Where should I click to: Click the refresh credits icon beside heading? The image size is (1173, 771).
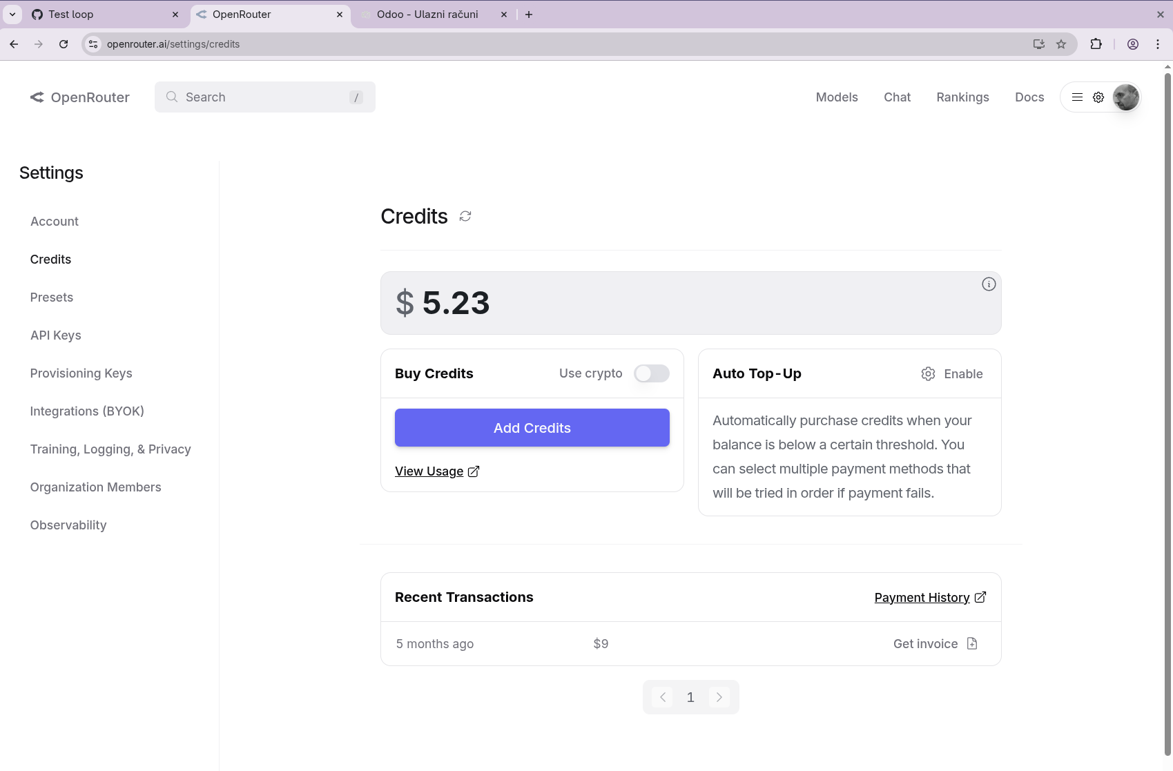(465, 216)
